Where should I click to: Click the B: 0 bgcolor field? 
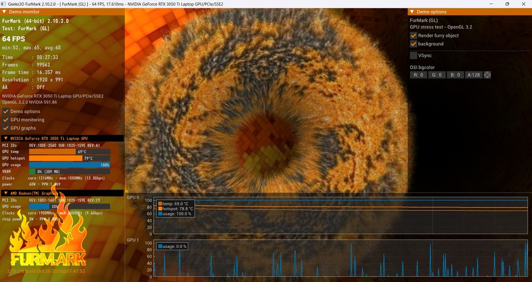point(455,75)
